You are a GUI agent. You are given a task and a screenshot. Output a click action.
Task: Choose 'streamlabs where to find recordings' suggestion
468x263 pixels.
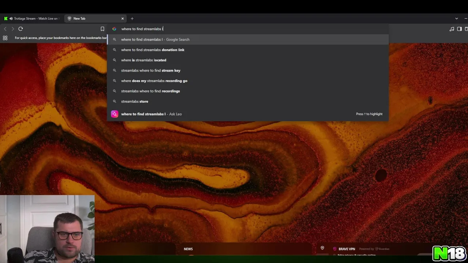248,91
